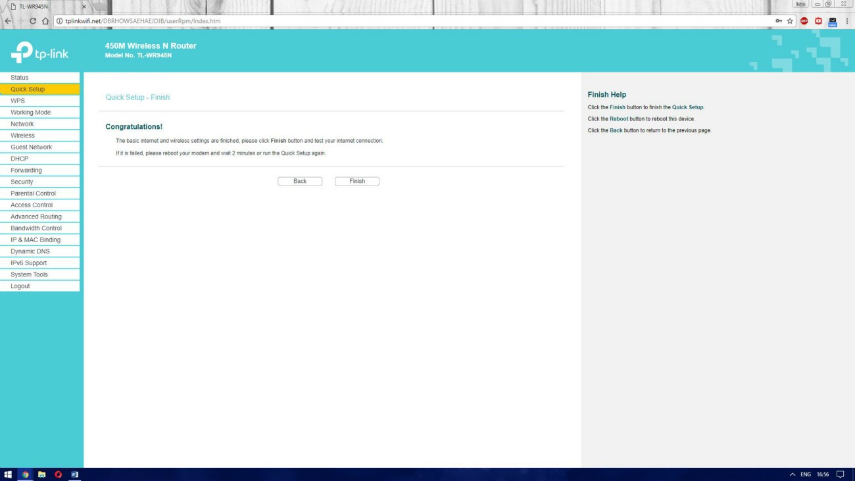This screenshot has height=481, width=855.
Task: Click the address bar URL field
Action: [395, 21]
